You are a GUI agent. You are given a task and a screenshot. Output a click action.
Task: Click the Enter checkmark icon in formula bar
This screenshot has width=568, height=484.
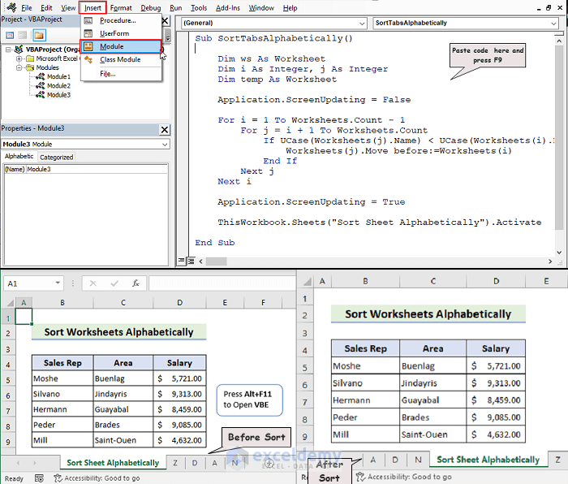114,283
